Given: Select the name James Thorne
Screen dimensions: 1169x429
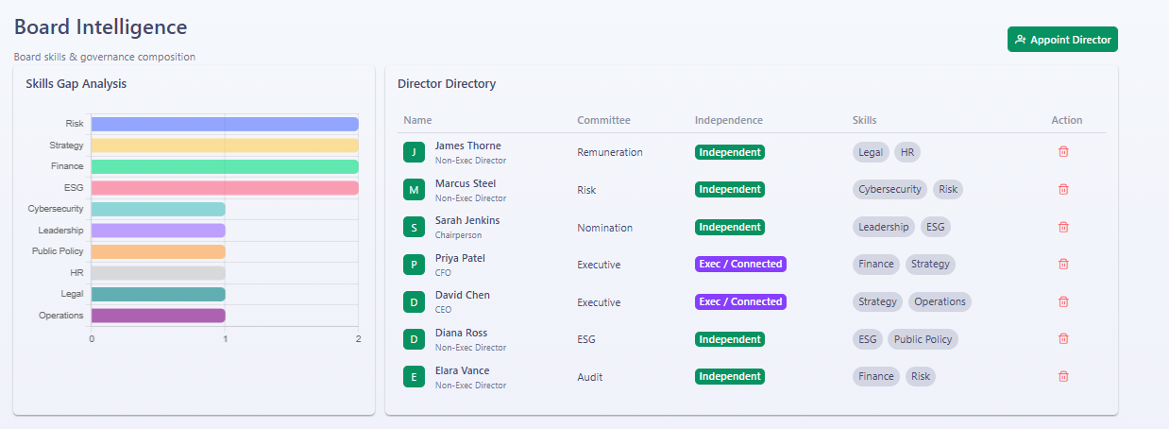Looking at the screenshot, I should [x=468, y=146].
